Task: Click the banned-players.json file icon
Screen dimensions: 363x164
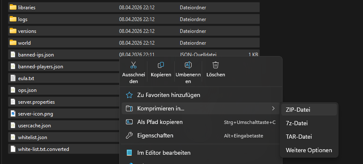Action: click(13, 67)
